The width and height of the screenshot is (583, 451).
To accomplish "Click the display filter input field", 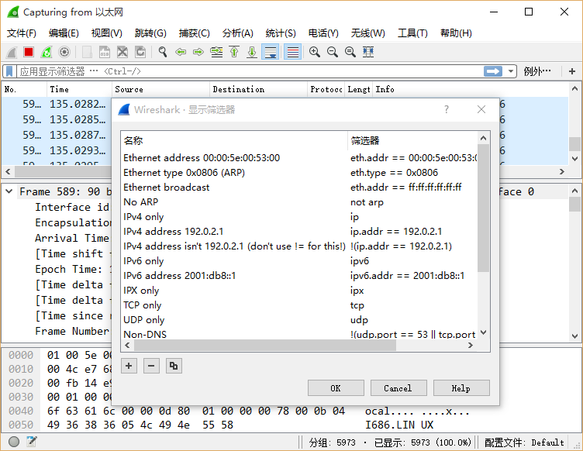I will tap(249, 71).
